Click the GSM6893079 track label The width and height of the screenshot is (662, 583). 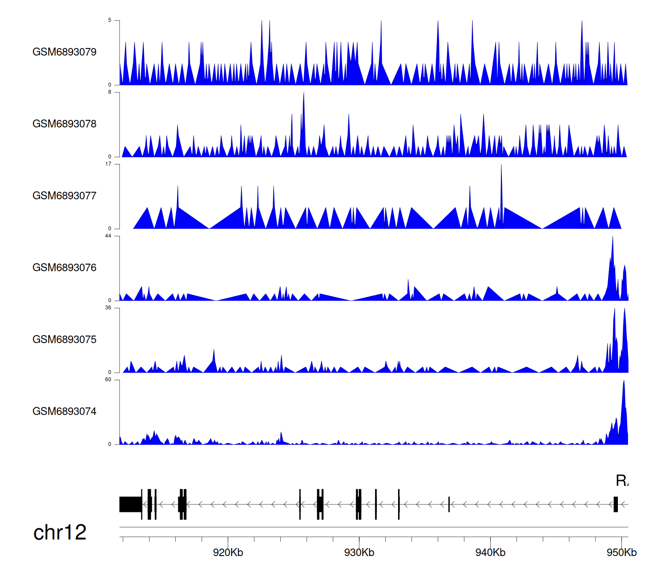64,52
